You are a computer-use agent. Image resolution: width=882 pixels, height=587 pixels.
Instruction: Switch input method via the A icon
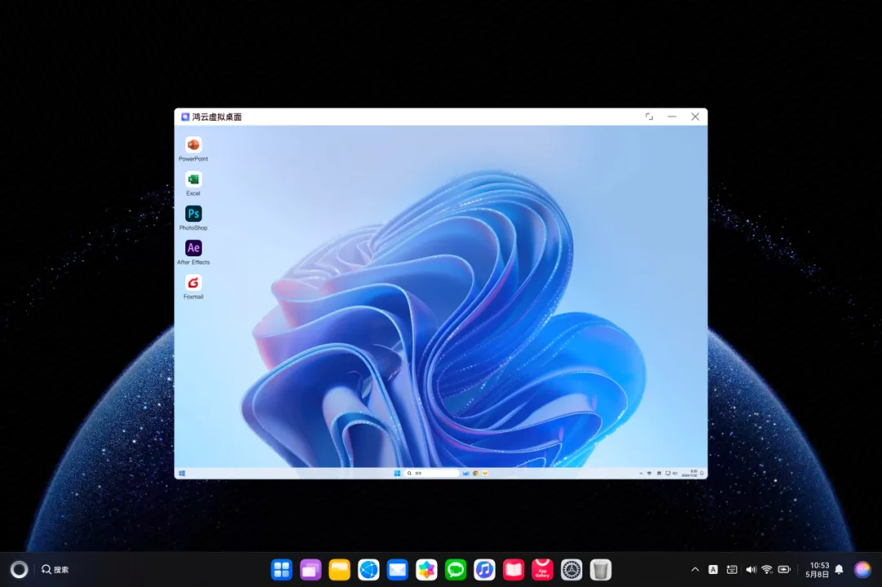click(713, 570)
